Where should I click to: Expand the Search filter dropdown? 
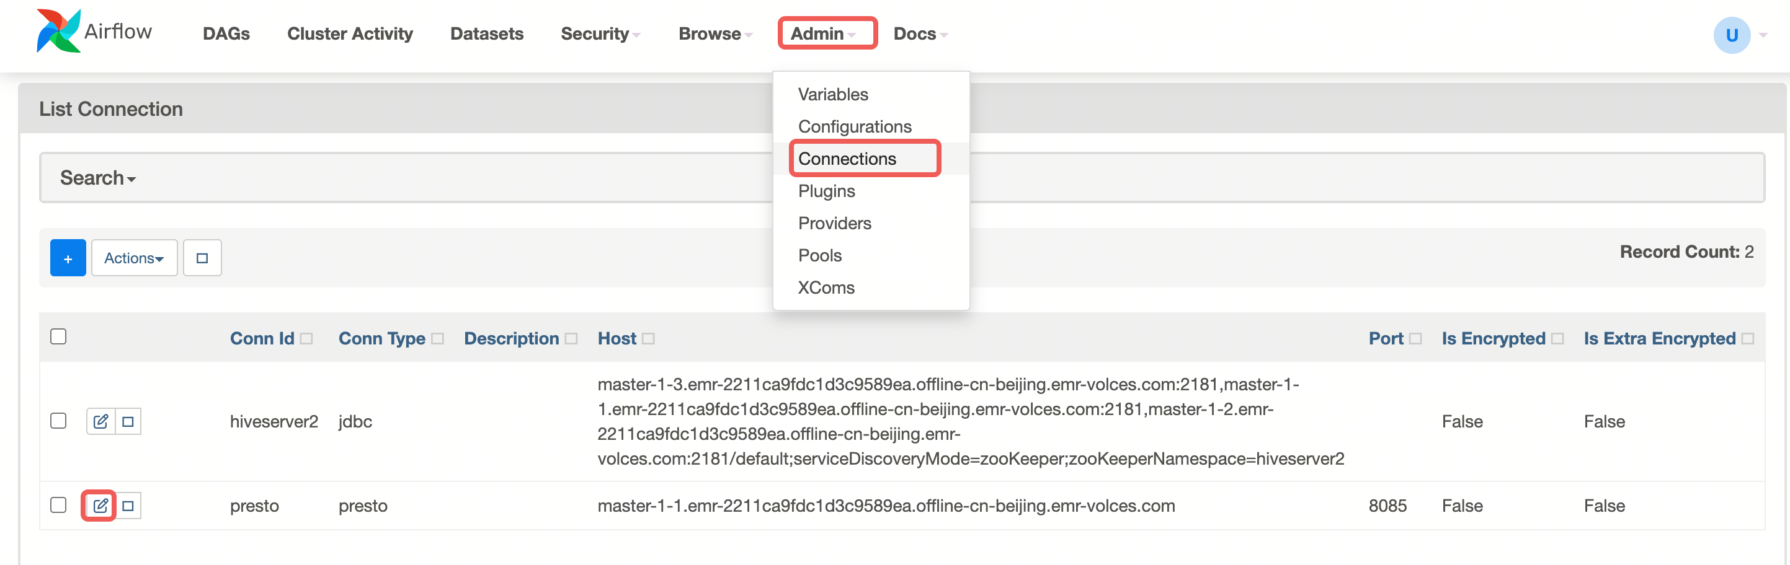97,178
